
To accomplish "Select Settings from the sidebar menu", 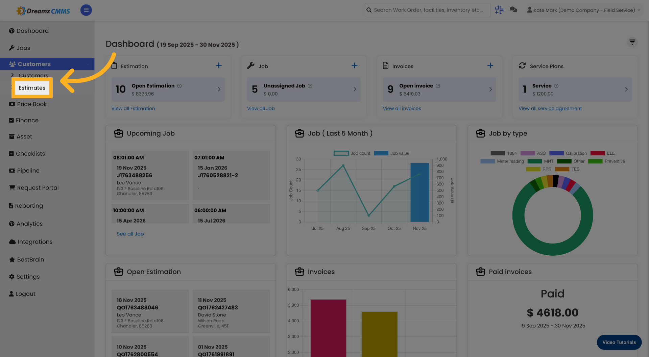I will [28, 277].
